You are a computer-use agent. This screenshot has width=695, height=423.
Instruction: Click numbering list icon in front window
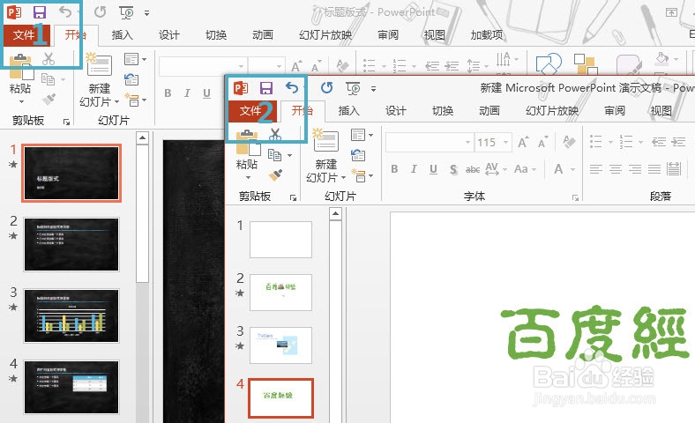(x=626, y=142)
